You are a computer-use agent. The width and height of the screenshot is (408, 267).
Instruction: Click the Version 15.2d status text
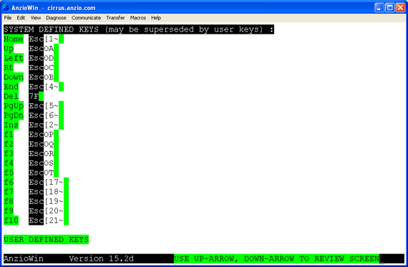click(101, 258)
